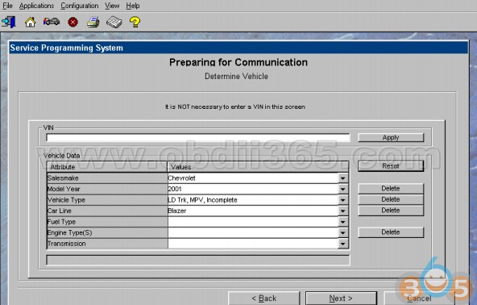Click the Reset button
Viewport: 477px width, 305px height.
391,166
